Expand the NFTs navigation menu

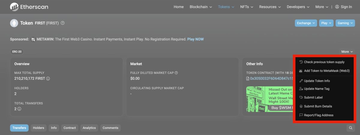247,7
